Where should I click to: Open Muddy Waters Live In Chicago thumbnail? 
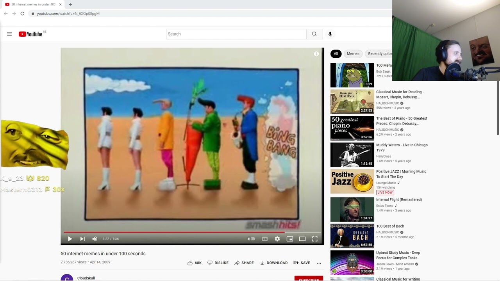pyautogui.click(x=352, y=155)
